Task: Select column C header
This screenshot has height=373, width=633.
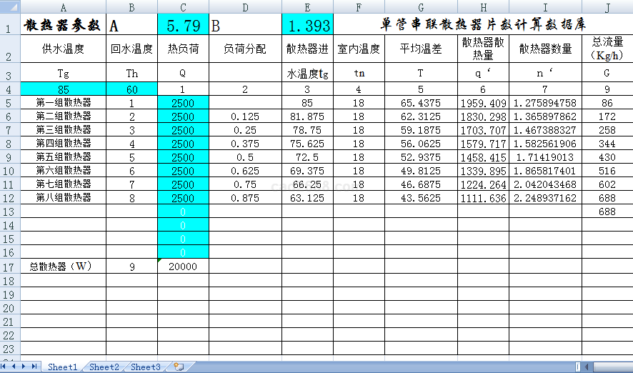Action: point(183,6)
